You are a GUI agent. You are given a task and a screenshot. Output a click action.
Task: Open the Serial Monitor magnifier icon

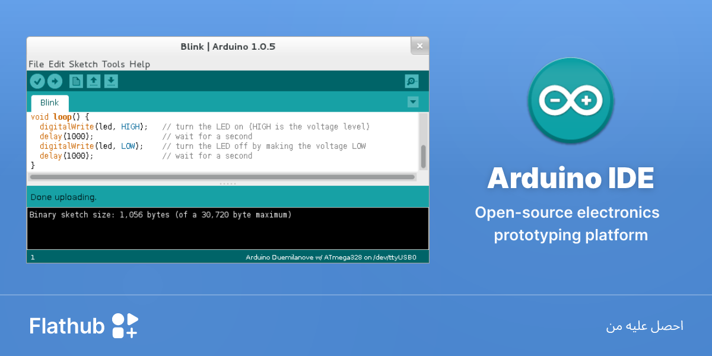tap(411, 81)
